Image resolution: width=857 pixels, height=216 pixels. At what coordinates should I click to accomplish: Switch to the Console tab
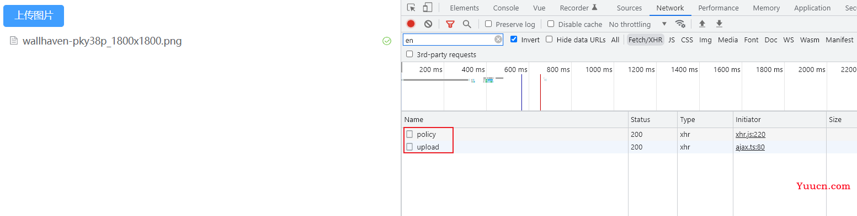[506, 8]
